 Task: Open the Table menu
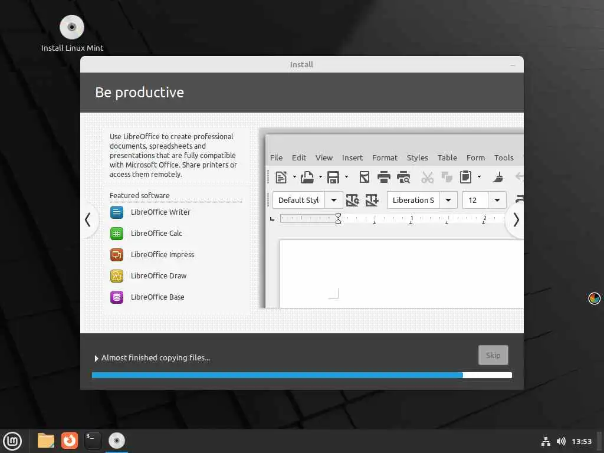447,158
